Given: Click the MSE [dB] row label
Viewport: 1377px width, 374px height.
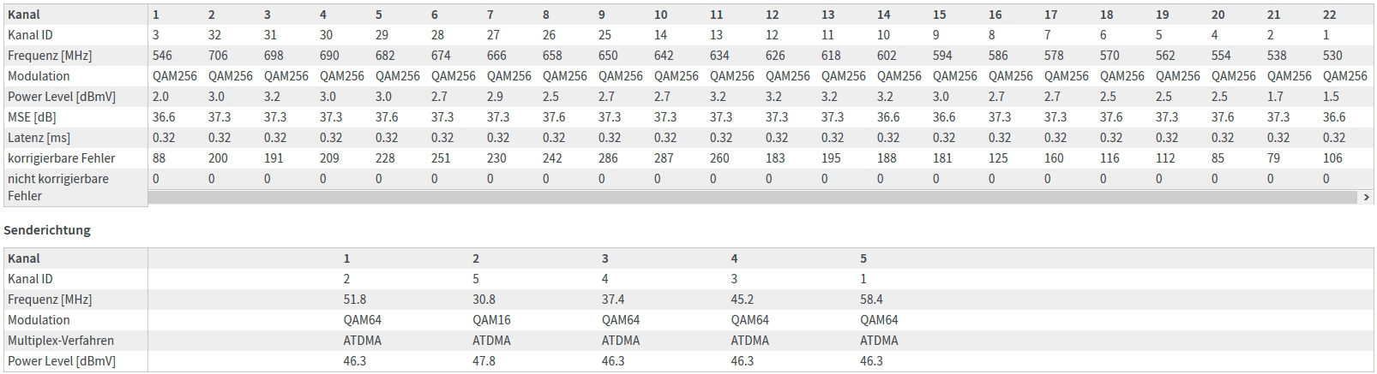Looking at the screenshot, I should [33, 117].
